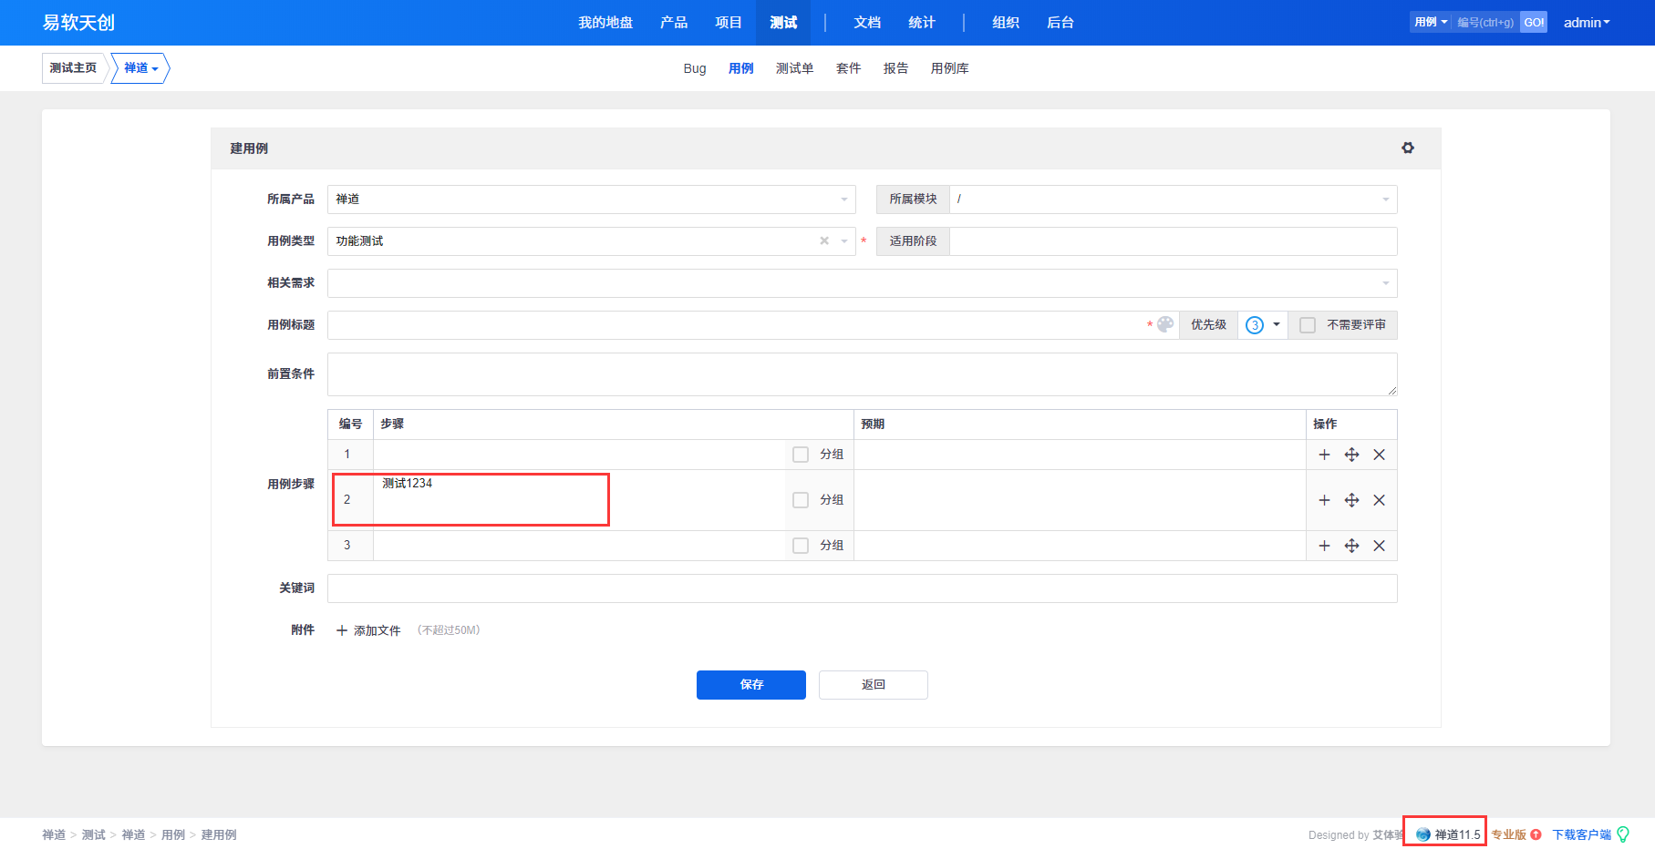Open the 用例 search type dropdown in header
This screenshot has height=849, width=1655.
(1431, 23)
